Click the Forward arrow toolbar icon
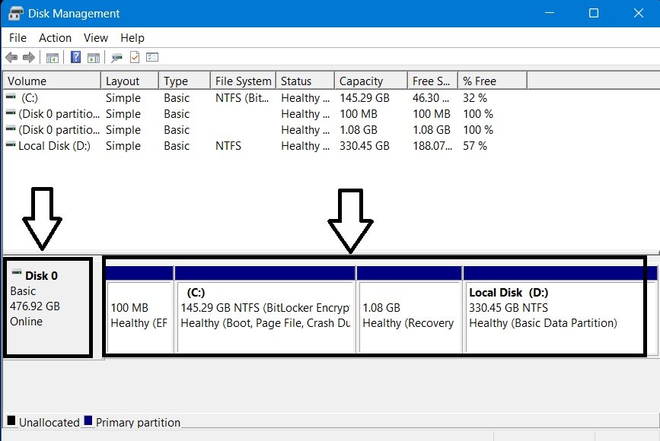 click(29, 58)
